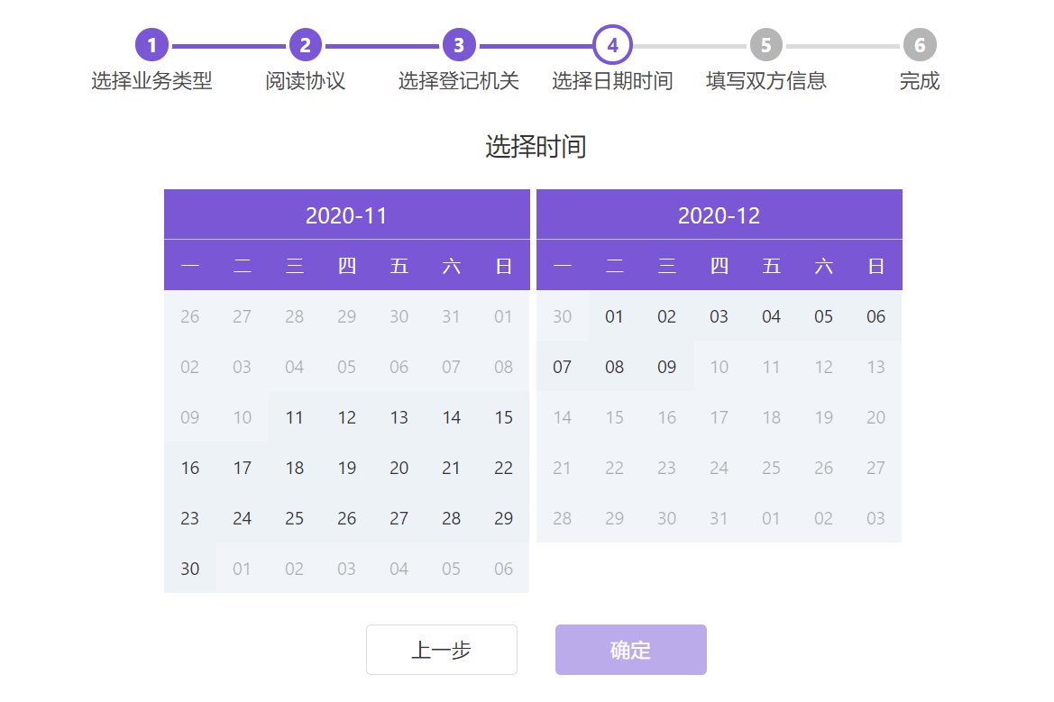Image resolution: width=1054 pixels, height=702 pixels.
Task: Click the current step 4 circle
Action: click(612, 44)
